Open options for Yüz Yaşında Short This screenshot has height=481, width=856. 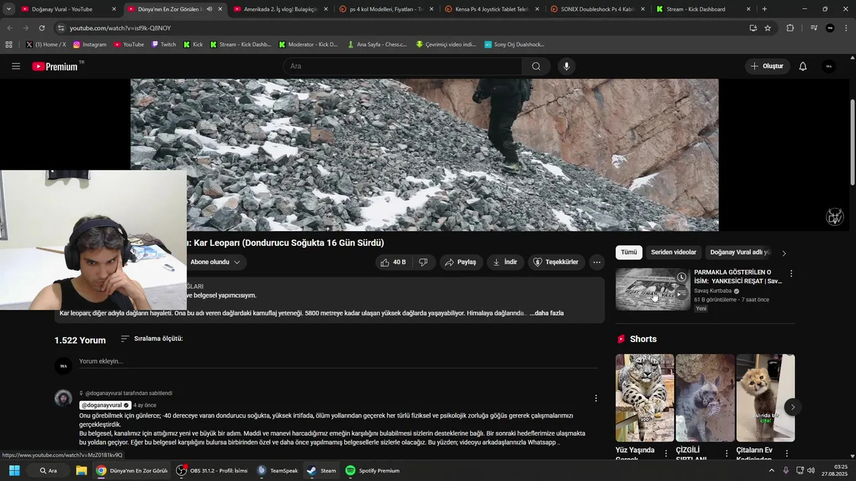pyautogui.click(x=666, y=453)
